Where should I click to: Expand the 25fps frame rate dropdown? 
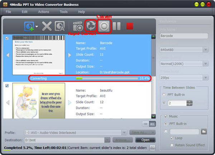tap(206, 78)
